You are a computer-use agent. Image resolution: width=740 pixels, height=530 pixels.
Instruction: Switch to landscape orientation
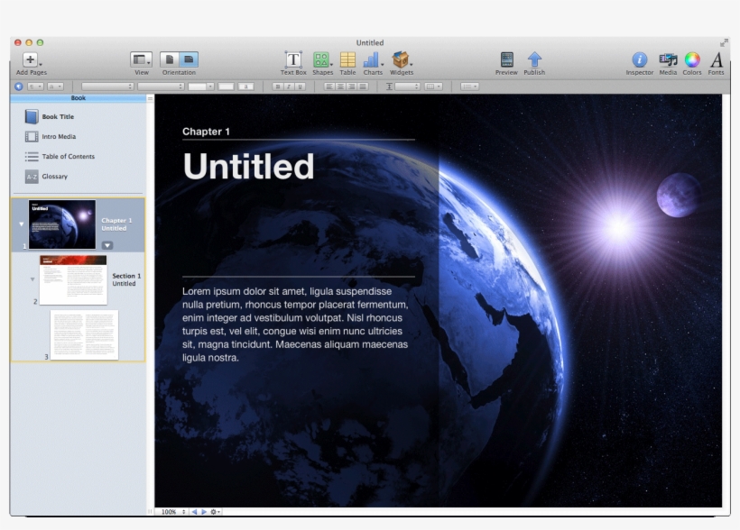click(x=189, y=59)
